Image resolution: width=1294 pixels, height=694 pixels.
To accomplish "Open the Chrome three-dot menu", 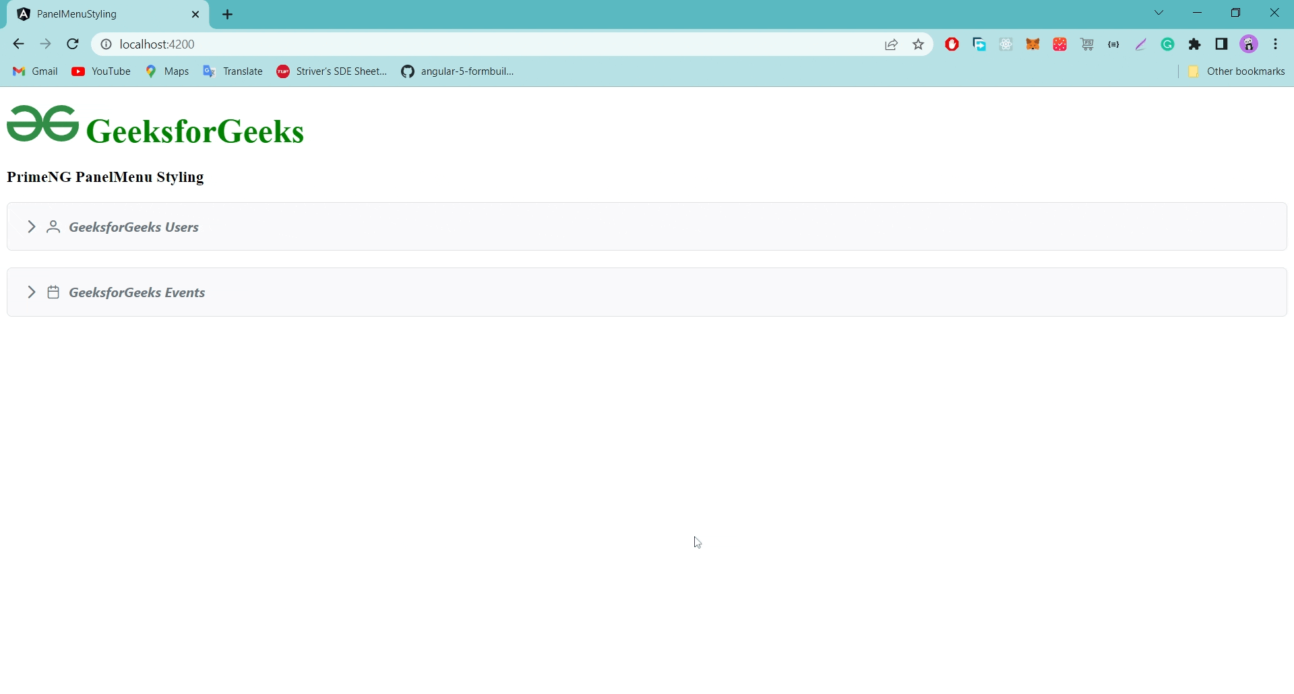I will (x=1276, y=44).
